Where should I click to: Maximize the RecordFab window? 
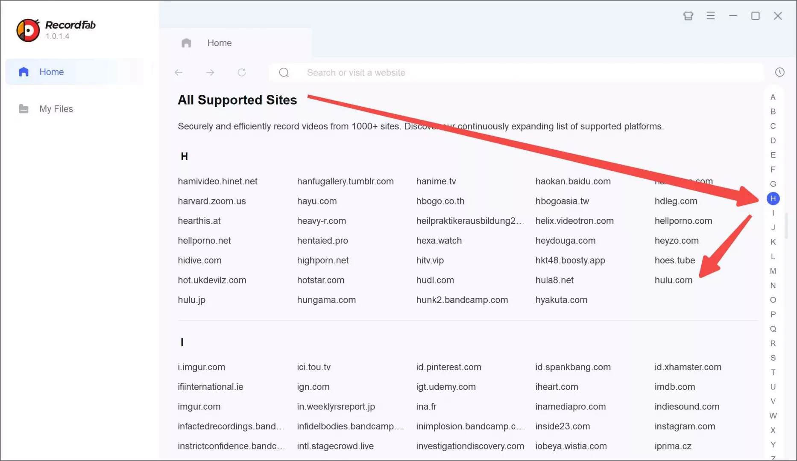tap(756, 16)
